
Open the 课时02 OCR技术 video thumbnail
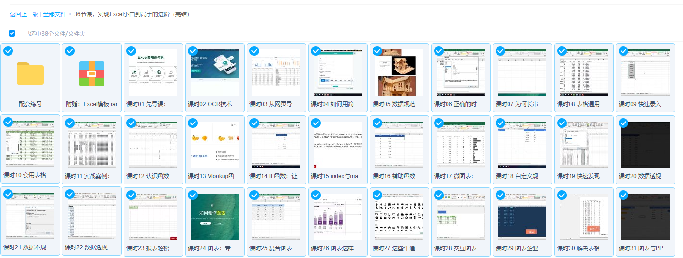click(x=215, y=73)
